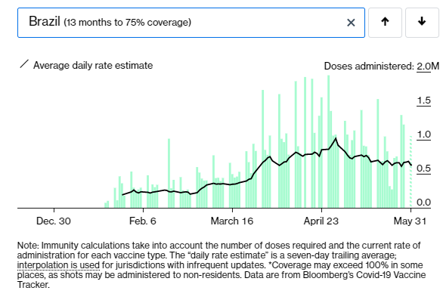Screen dimensions: 440x300
Task: Click the 2.0M y-axis label
Action: tap(427, 66)
